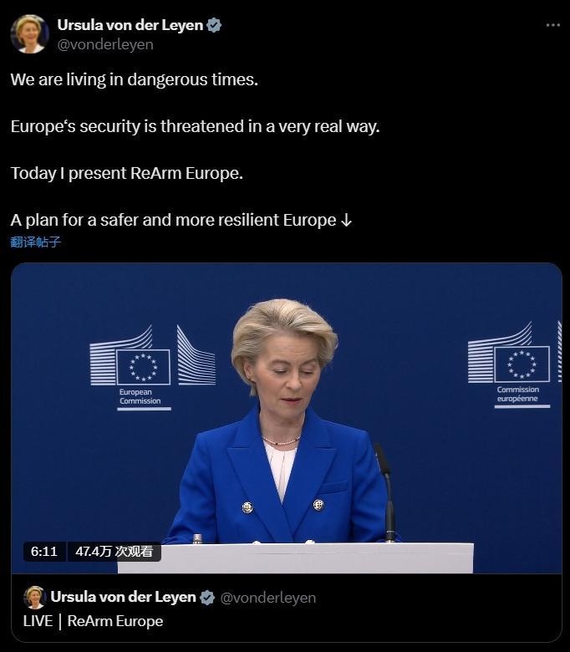570x652 pixels.
Task: Translate the post via 翻译帖子 link
Action: [x=36, y=242]
